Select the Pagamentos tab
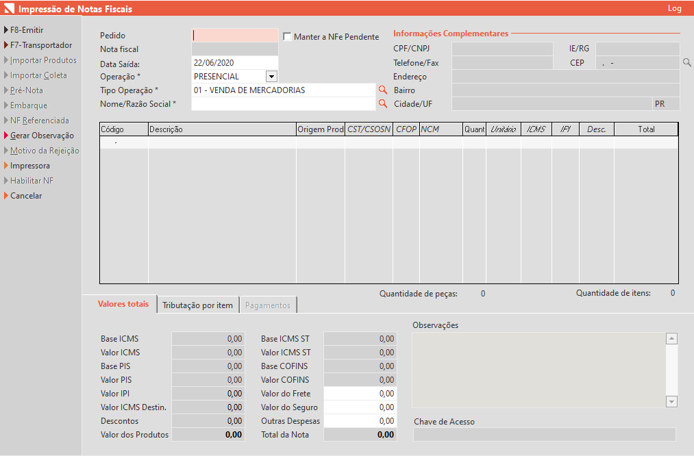694x456 pixels. click(268, 305)
